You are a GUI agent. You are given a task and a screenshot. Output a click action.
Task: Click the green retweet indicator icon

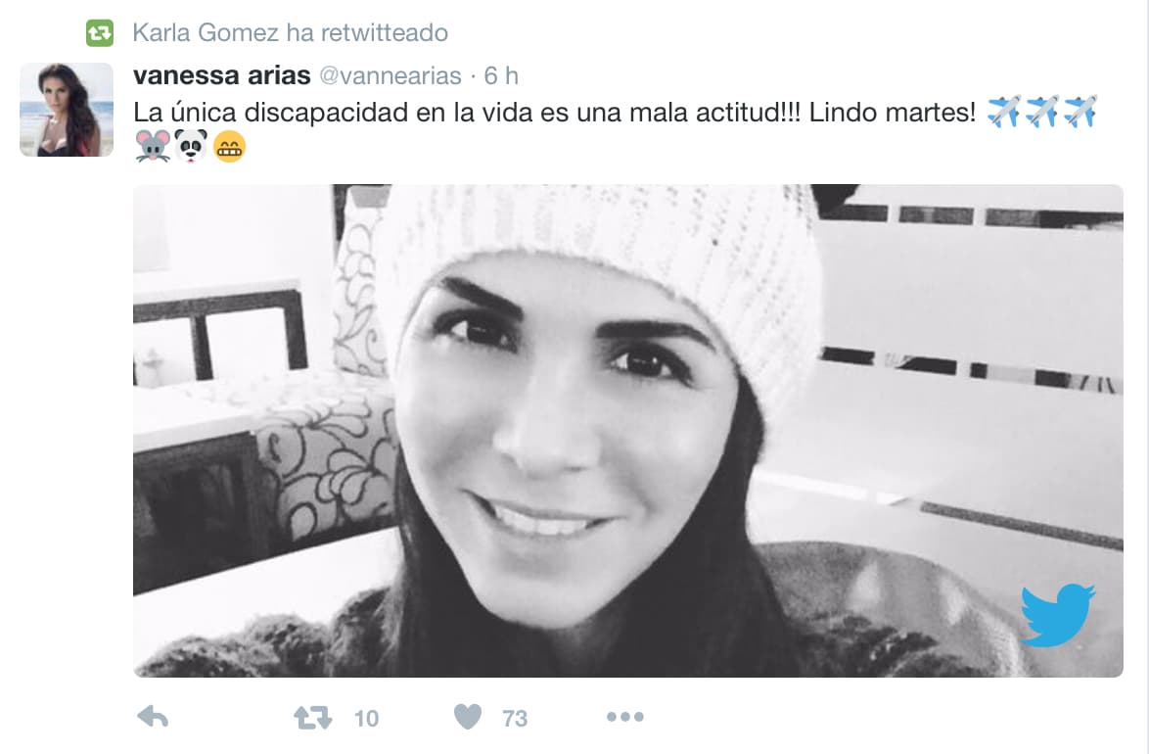100,33
